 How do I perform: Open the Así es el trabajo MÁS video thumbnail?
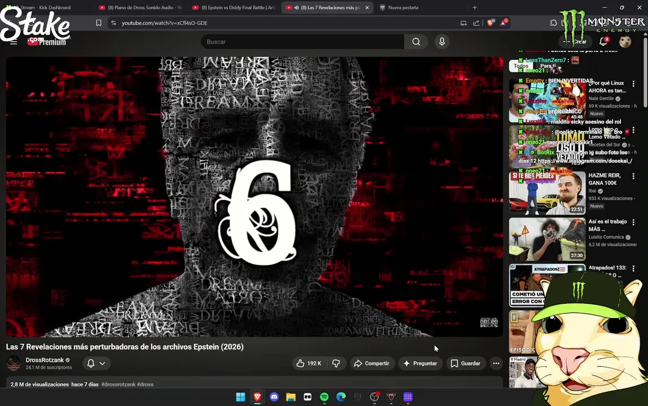click(547, 240)
